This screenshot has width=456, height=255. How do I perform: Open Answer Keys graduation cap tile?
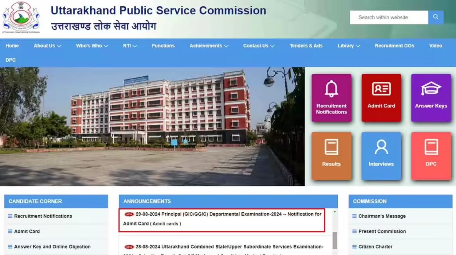click(x=431, y=97)
